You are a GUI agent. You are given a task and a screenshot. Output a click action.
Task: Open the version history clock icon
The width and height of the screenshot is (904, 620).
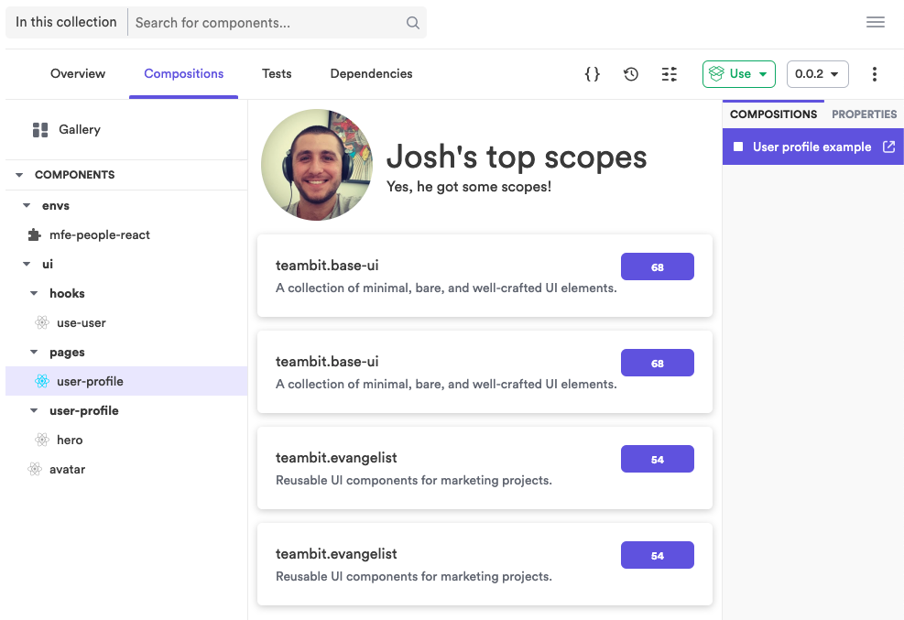[x=631, y=74]
